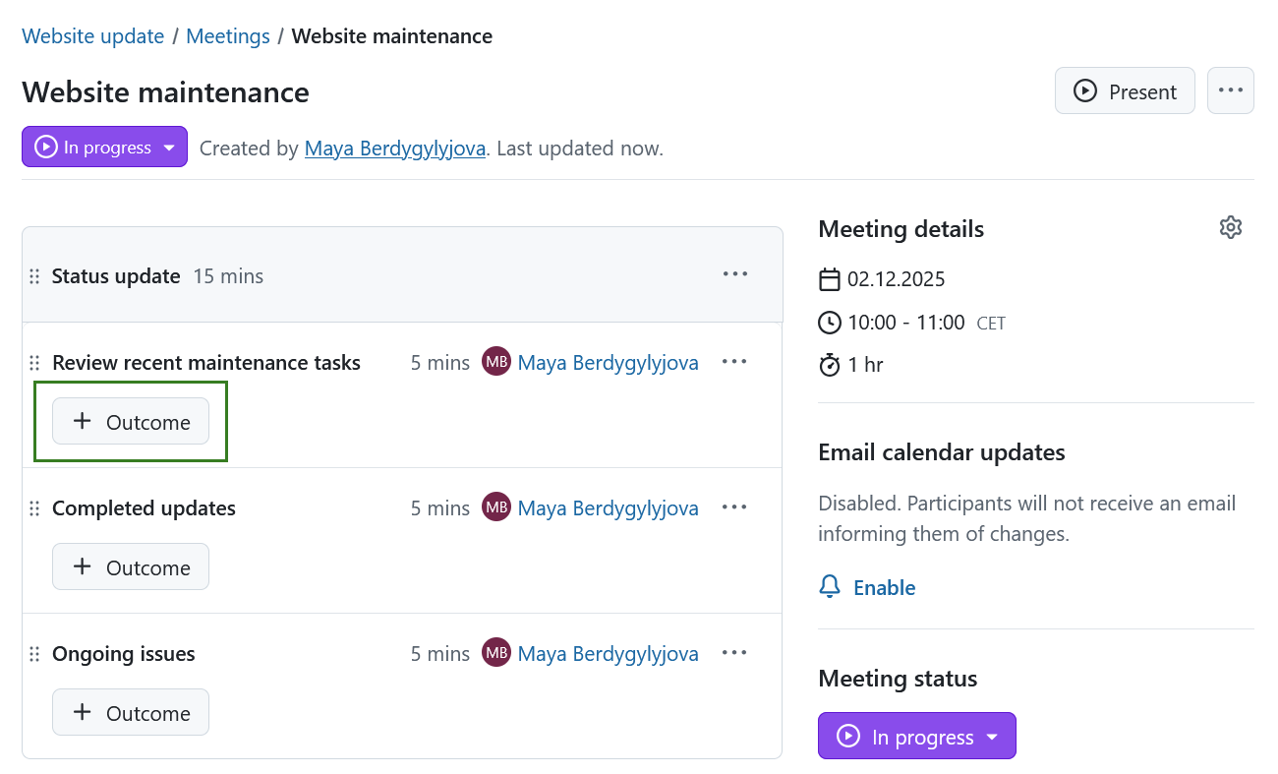Screen dimensions: 1278x774
Task: Open the top-right more options menu
Action: [x=1230, y=89]
